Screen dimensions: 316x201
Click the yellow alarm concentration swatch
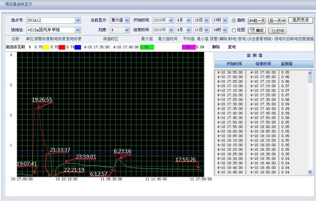pos(46,47)
